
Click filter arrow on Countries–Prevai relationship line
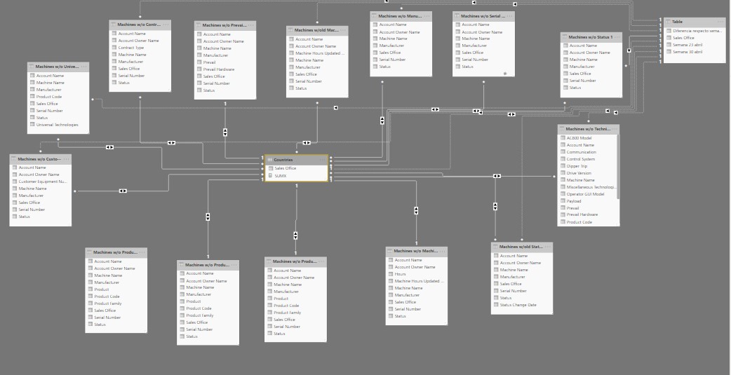pos(225,132)
